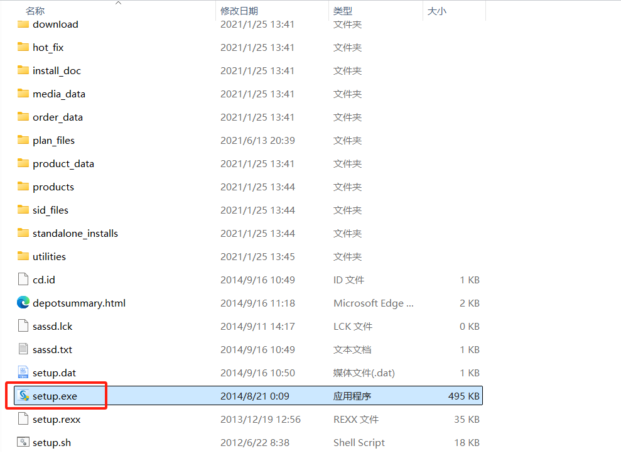This screenshot has width=621, height=463.
Task: Select the folder name order_data
Action: (x=58, y=117)
